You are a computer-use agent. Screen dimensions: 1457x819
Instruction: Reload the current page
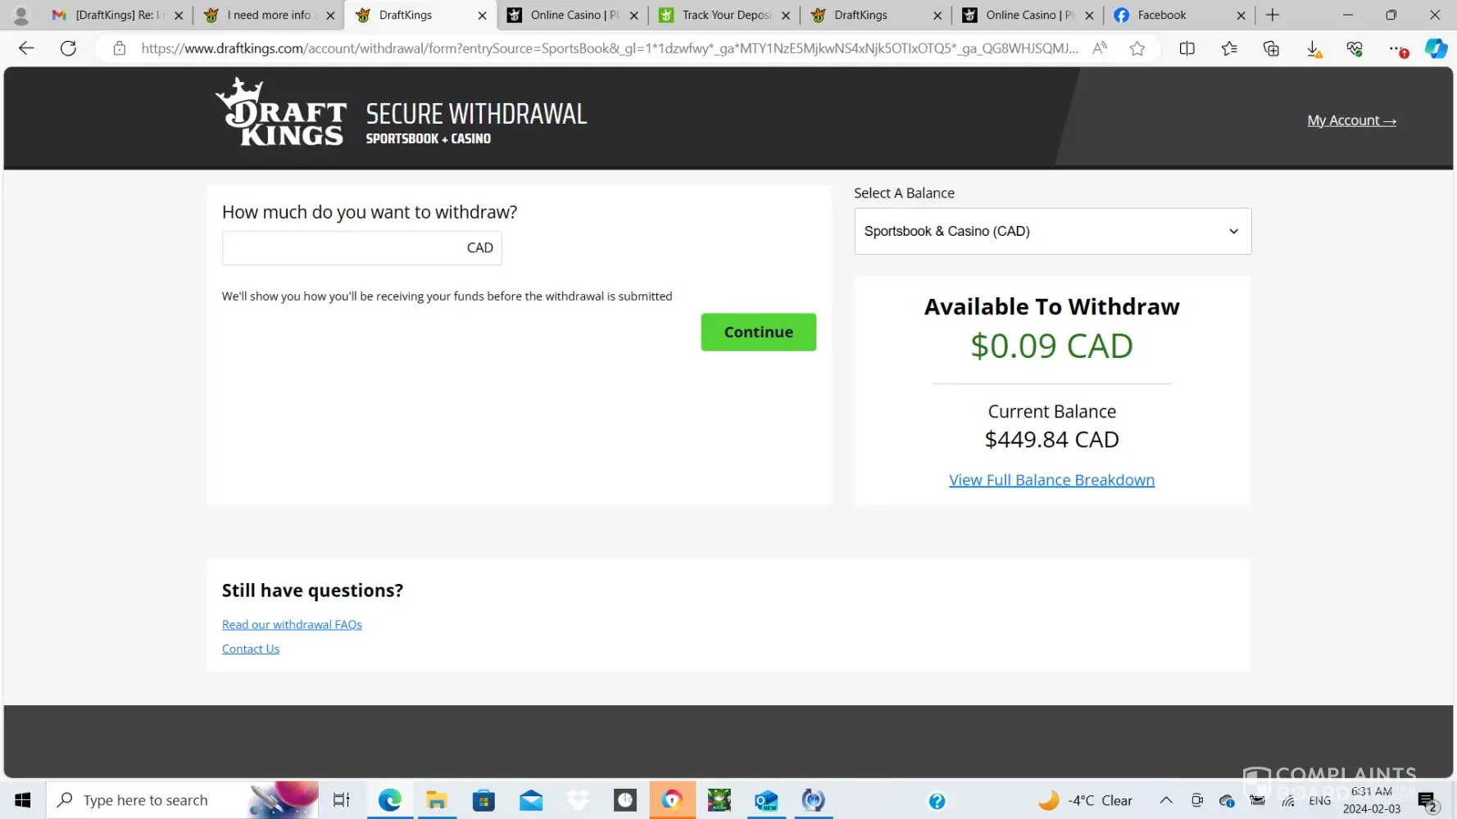click(x=69, y=48)
